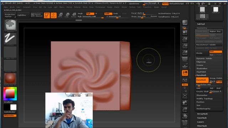
Task: Toggle the Zadd mode button
Action: (x=108, y=14)
